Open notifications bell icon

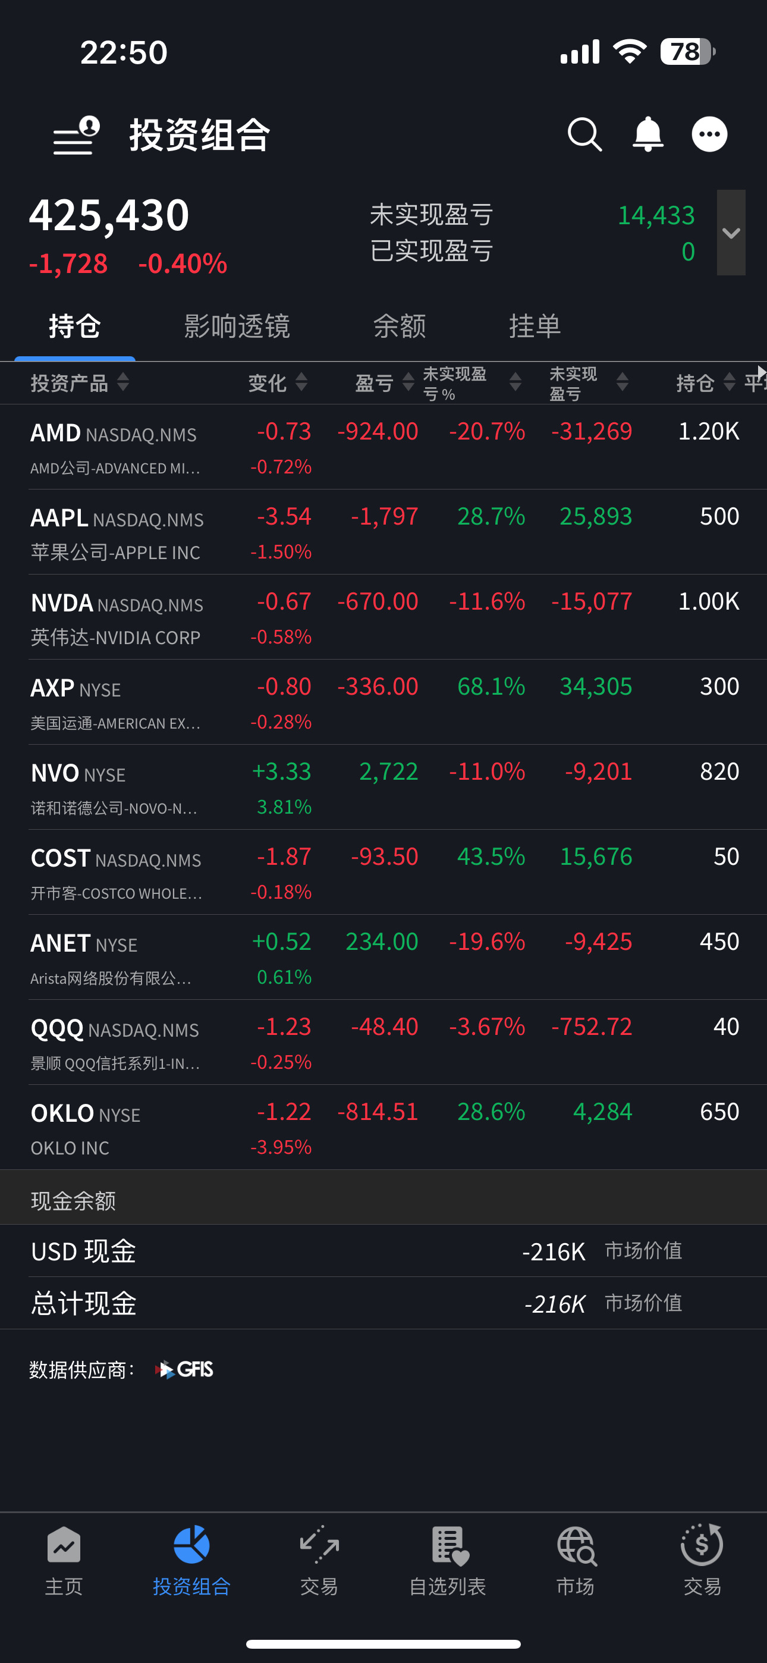pyautogui.click(x=647, y=134)
